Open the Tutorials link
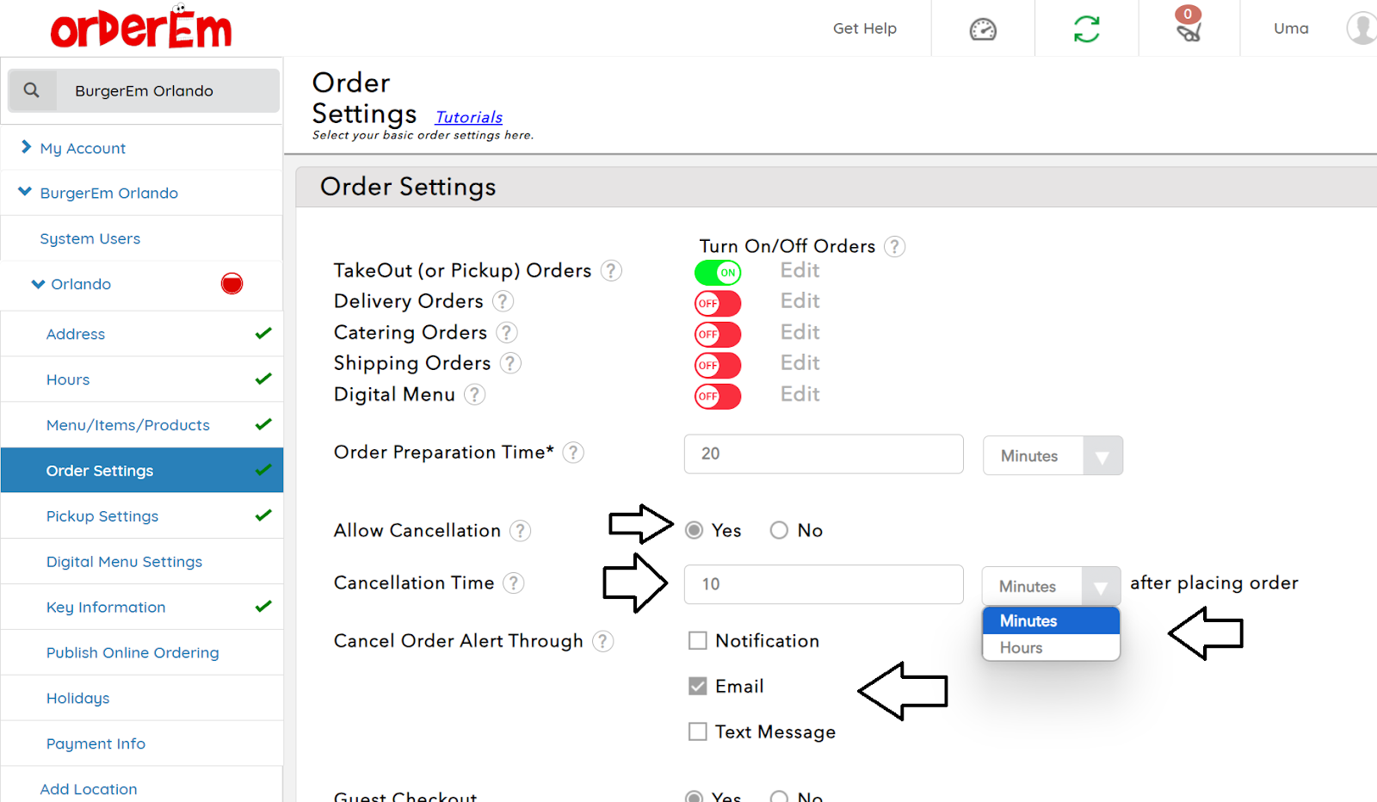Viewport: 1377px width, 802px height. tap(468, 117)
